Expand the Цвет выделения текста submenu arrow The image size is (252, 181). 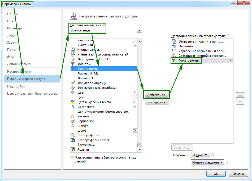click(x=135, y=102)
